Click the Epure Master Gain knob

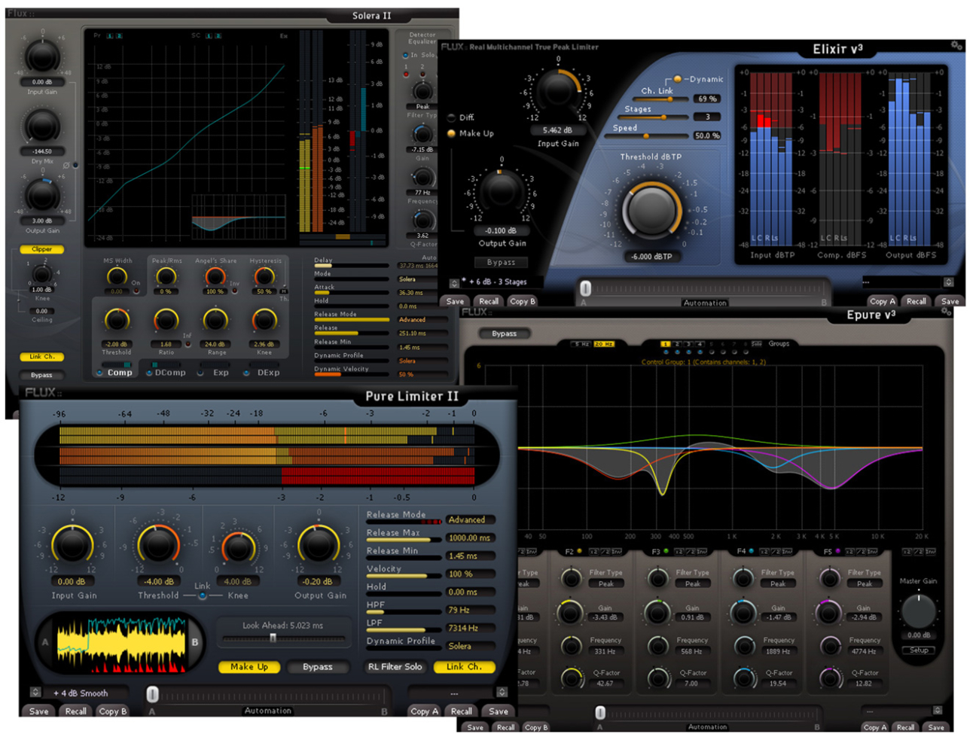click(918, 611)
